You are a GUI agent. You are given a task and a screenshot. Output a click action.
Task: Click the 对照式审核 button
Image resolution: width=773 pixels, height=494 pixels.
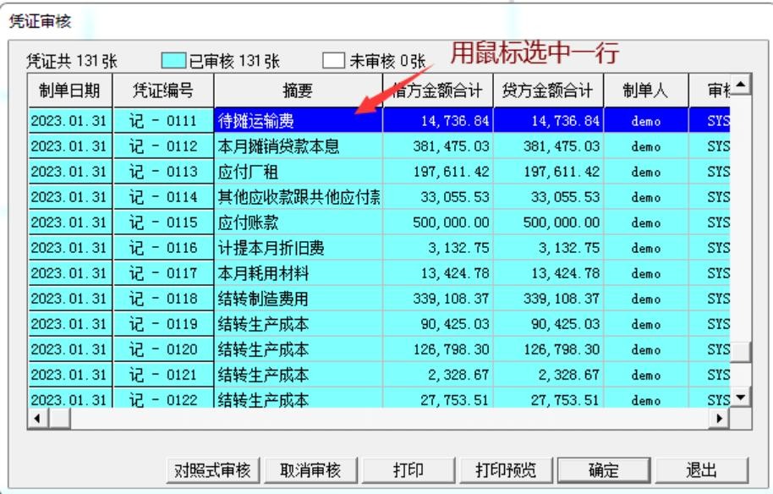click(x=212, y=470)
